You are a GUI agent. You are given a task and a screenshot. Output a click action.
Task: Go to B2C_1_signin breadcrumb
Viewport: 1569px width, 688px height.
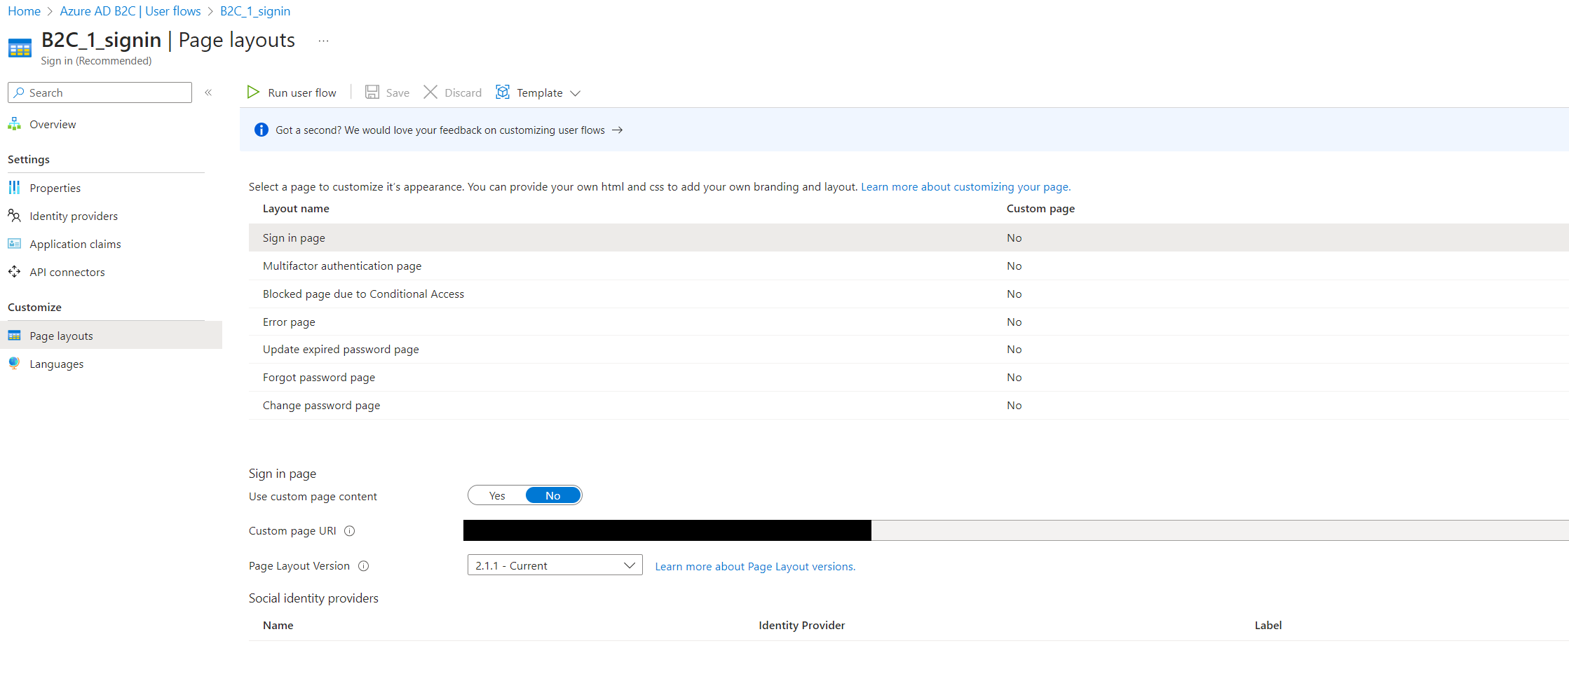[255, 11]
